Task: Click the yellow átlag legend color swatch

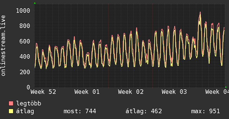Action: [x=11, y=112]
